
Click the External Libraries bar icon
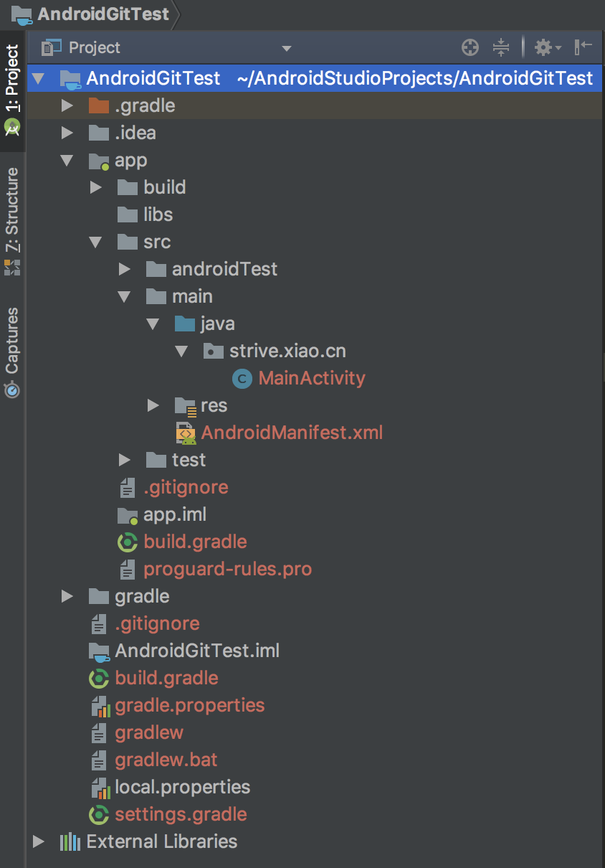click(70, 841)
